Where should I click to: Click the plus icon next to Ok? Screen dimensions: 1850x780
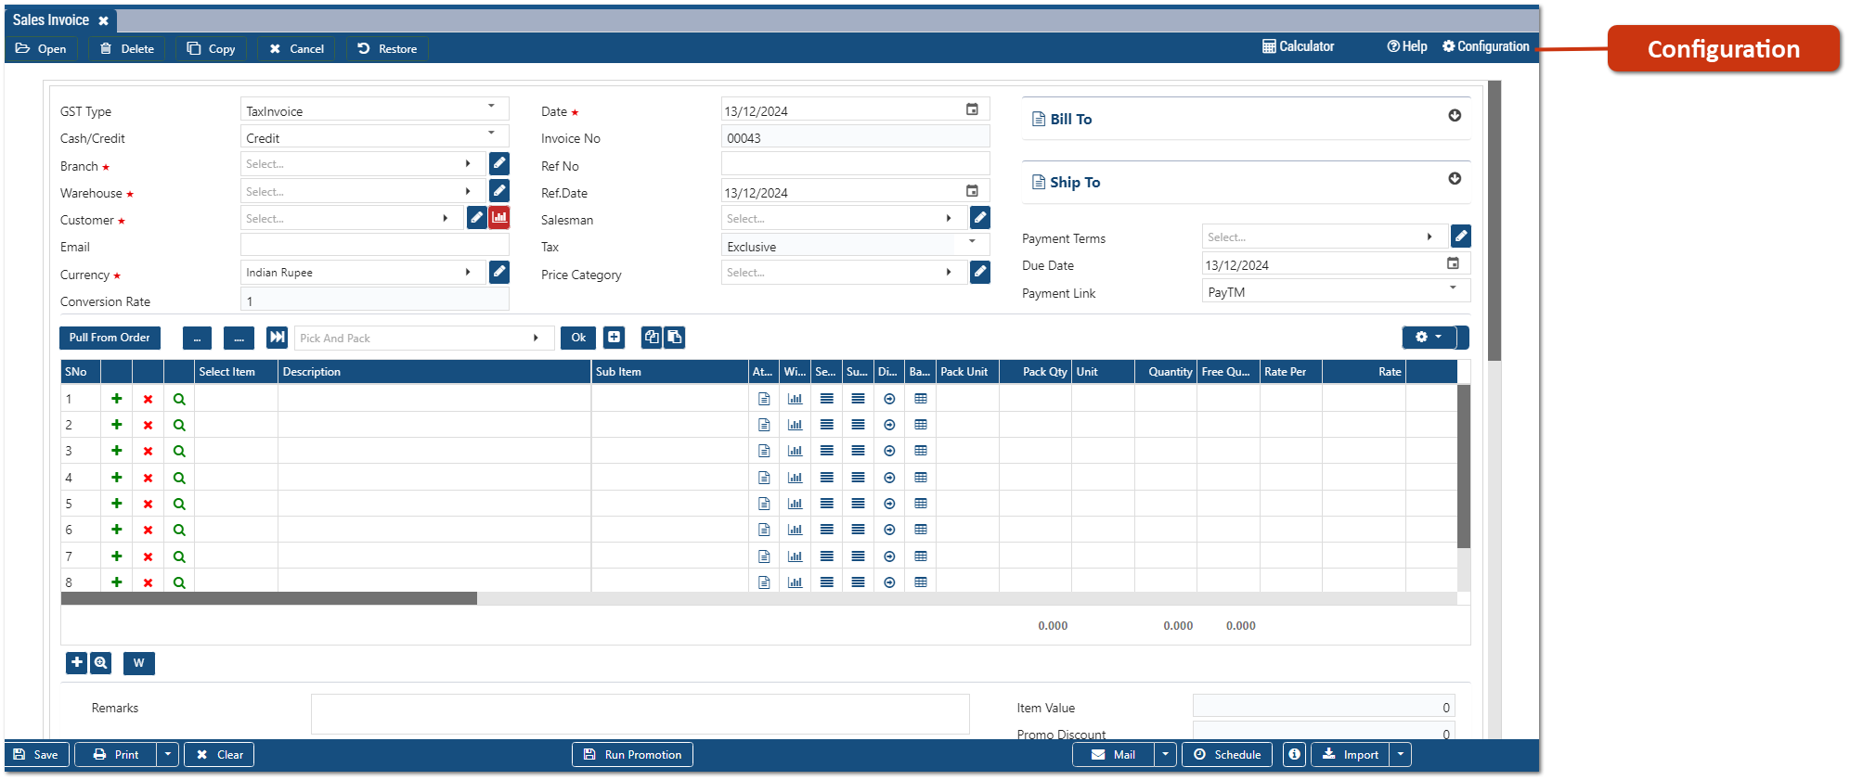[614, 338]
